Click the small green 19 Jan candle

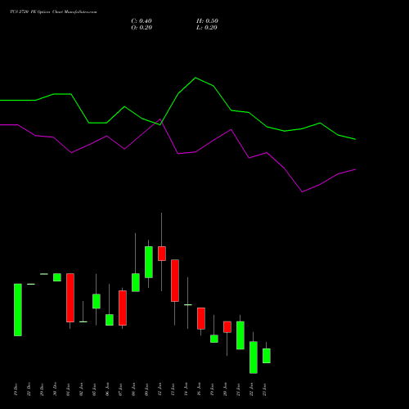click(214, 339)
